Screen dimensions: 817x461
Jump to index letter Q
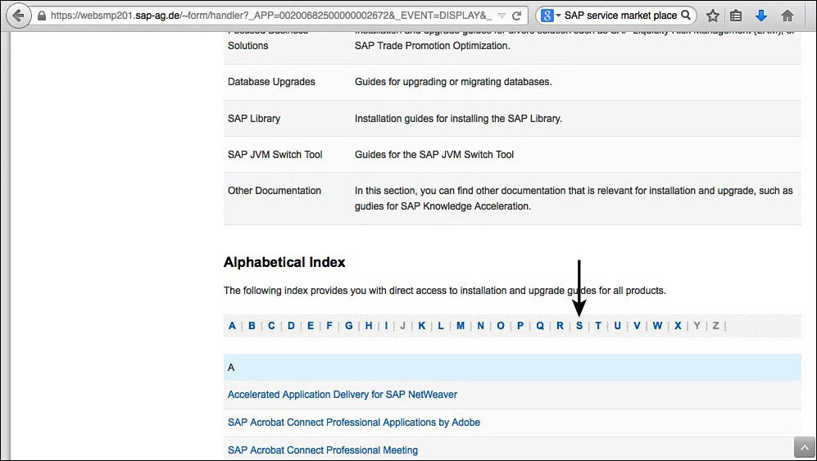coord(540,326)
